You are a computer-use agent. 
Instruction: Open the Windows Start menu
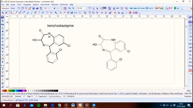[4, 105]
